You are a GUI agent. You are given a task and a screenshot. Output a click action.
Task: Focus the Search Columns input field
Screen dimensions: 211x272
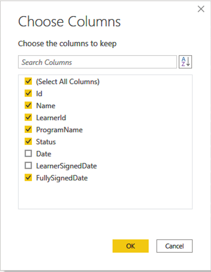pyautogui.click(x=97, y=62)
